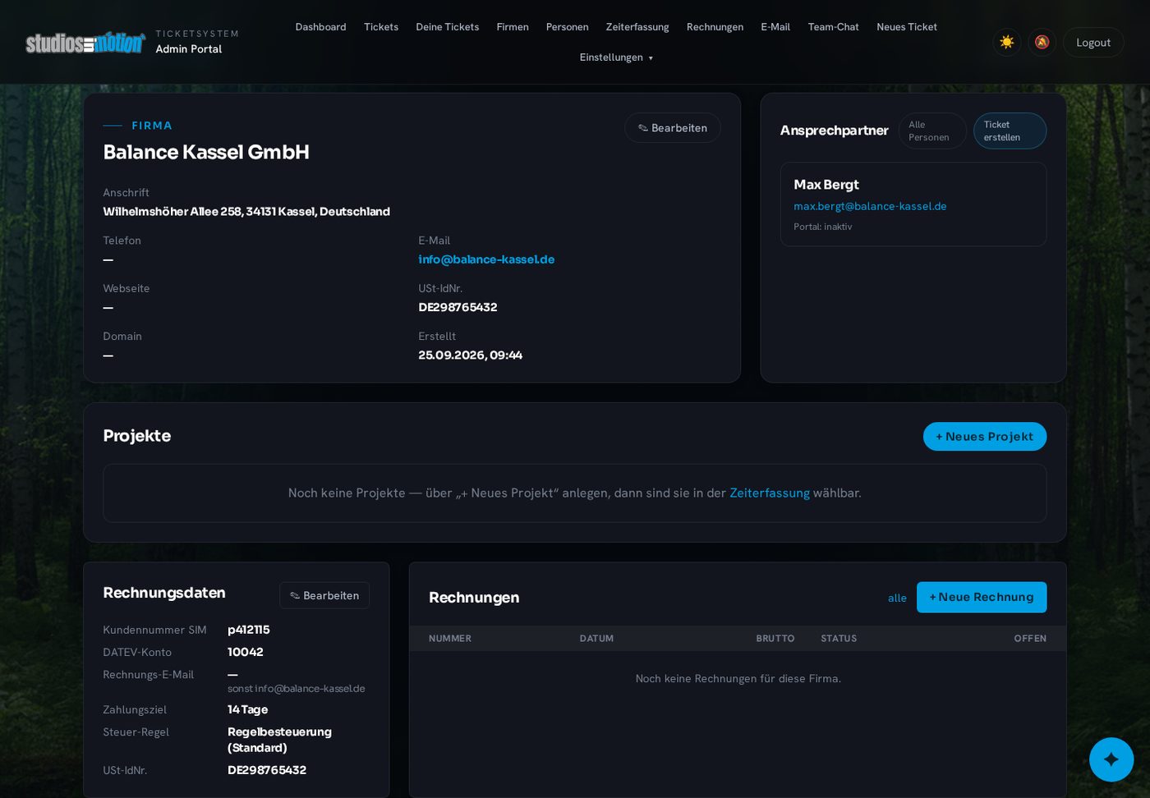Click the Ticket erstellen button

click(1010, 131)
